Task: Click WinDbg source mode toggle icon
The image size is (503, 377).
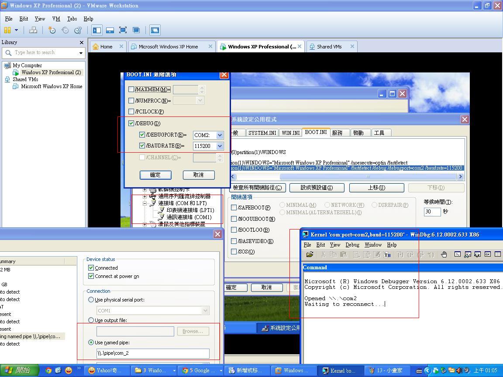Action: [387, 254]
